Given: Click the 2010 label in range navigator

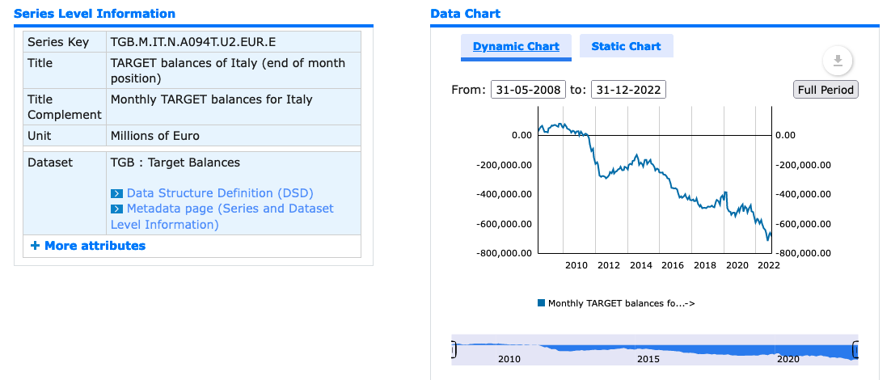Looking at the screenshot, I should (509, 360).
